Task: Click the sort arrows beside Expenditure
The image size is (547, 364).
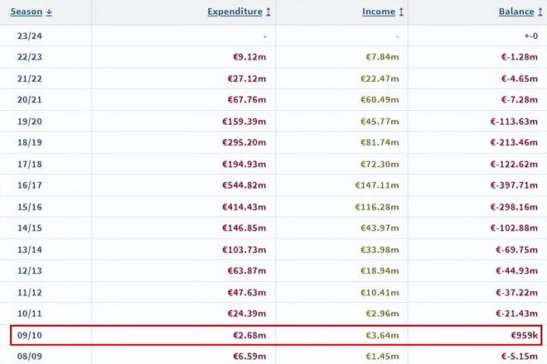Action: coord(269,12)
